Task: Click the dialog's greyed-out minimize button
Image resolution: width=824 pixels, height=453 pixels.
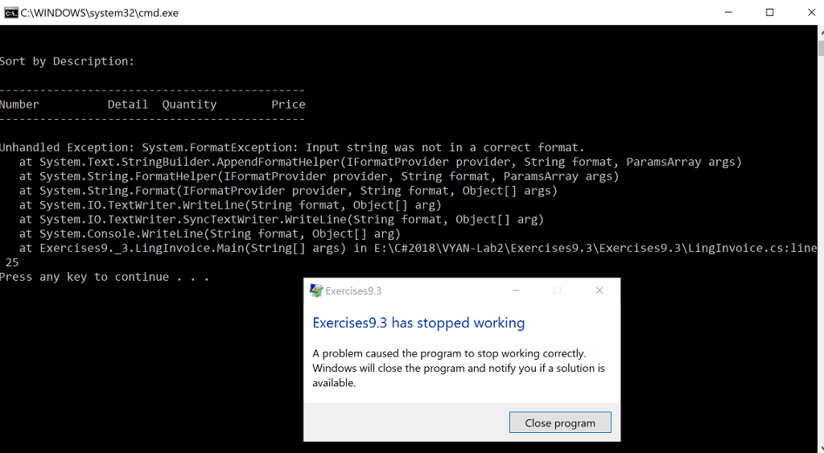Action: coord(516,290)
